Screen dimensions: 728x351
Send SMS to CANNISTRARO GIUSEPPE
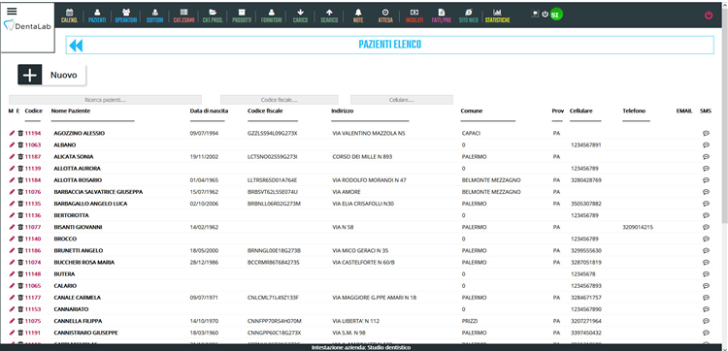(707, 333)
